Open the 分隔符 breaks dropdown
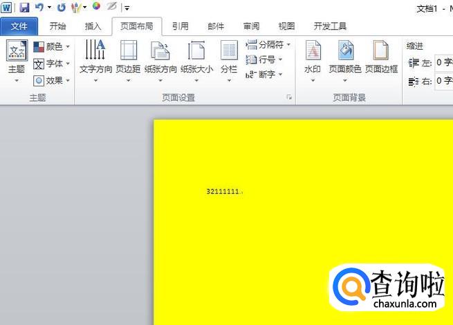Viewport: 453px width, 325px height. click(268, 45)
